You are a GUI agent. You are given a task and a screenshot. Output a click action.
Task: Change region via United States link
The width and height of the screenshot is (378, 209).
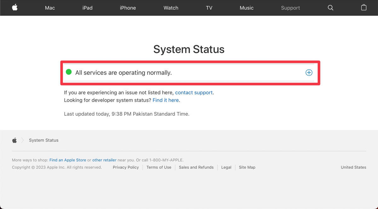[x=353, y=167]
